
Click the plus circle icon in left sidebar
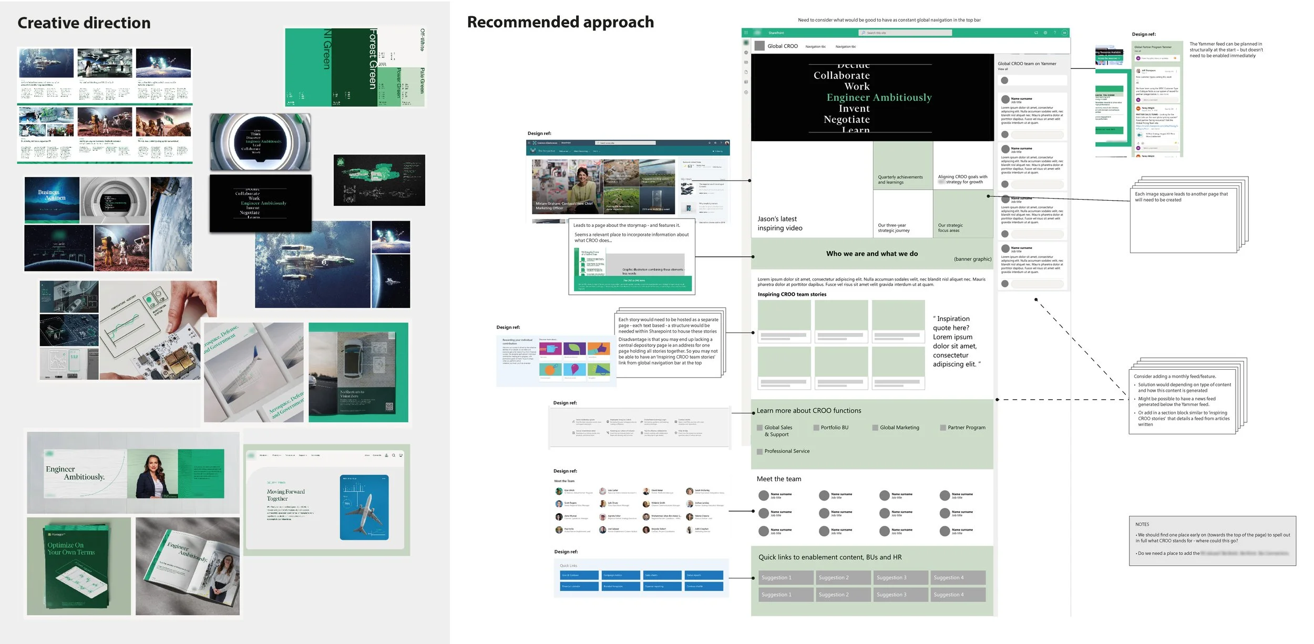click(x=746, y=92)
